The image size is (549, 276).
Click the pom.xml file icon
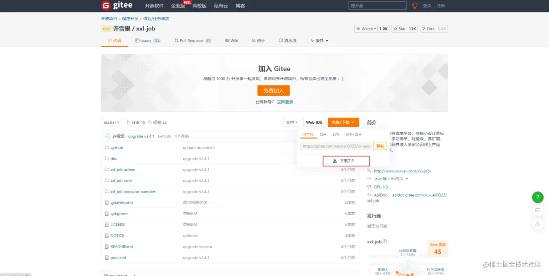(107, 257)
